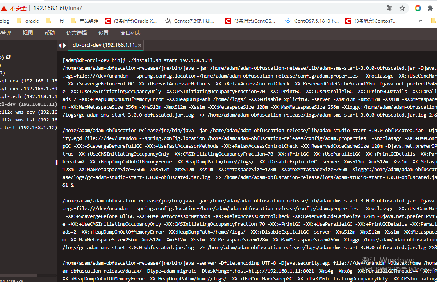
Task: Open the (3条消息)Oracle X... bookmark
Action: 131,21
